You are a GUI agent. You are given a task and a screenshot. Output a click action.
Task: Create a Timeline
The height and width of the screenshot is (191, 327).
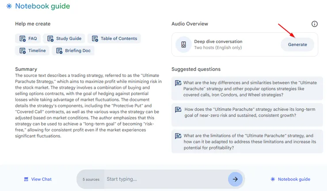[x=32, y=50]
